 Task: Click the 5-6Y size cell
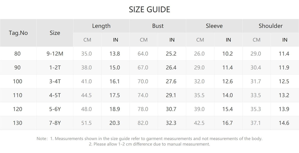[x=55, y=109]
